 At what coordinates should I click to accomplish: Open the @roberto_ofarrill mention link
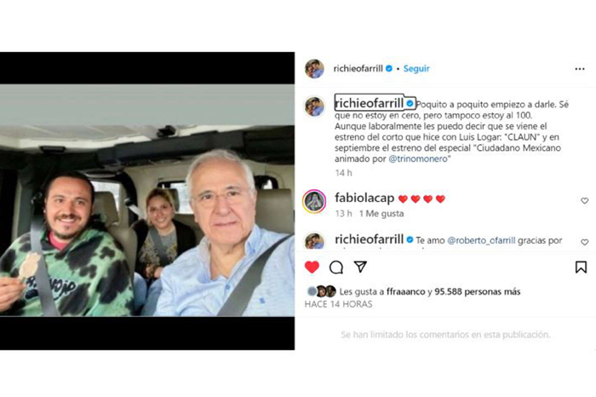(x=481, y=241)
